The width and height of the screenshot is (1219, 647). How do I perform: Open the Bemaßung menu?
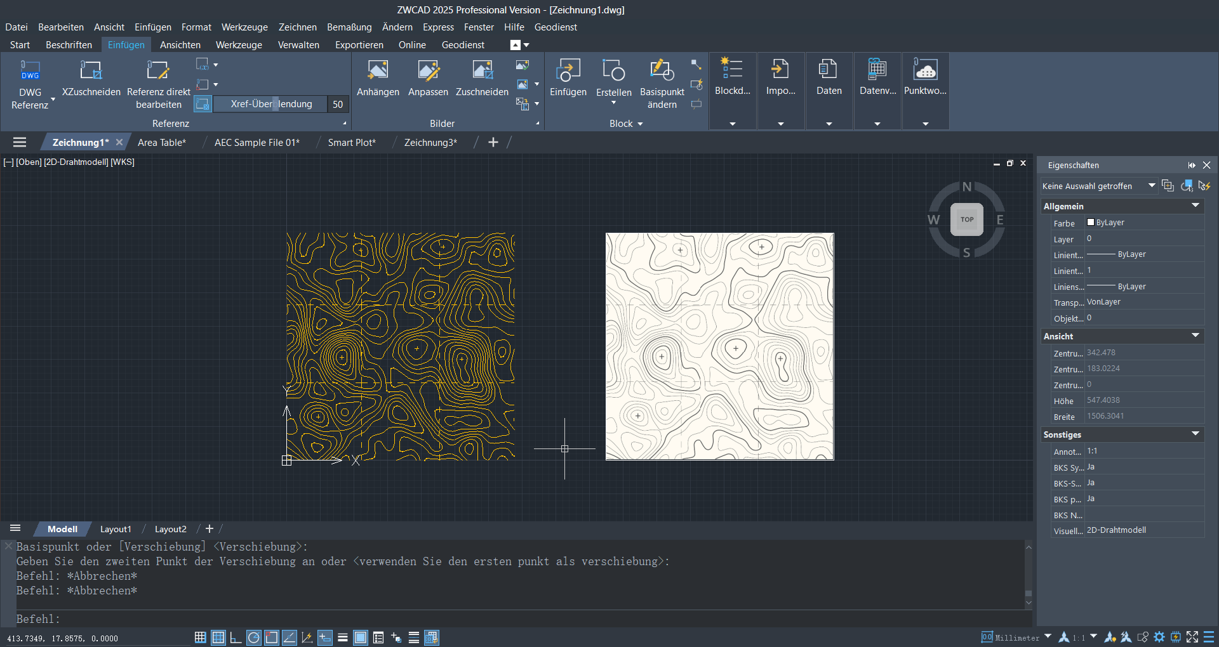pos(349,27)
